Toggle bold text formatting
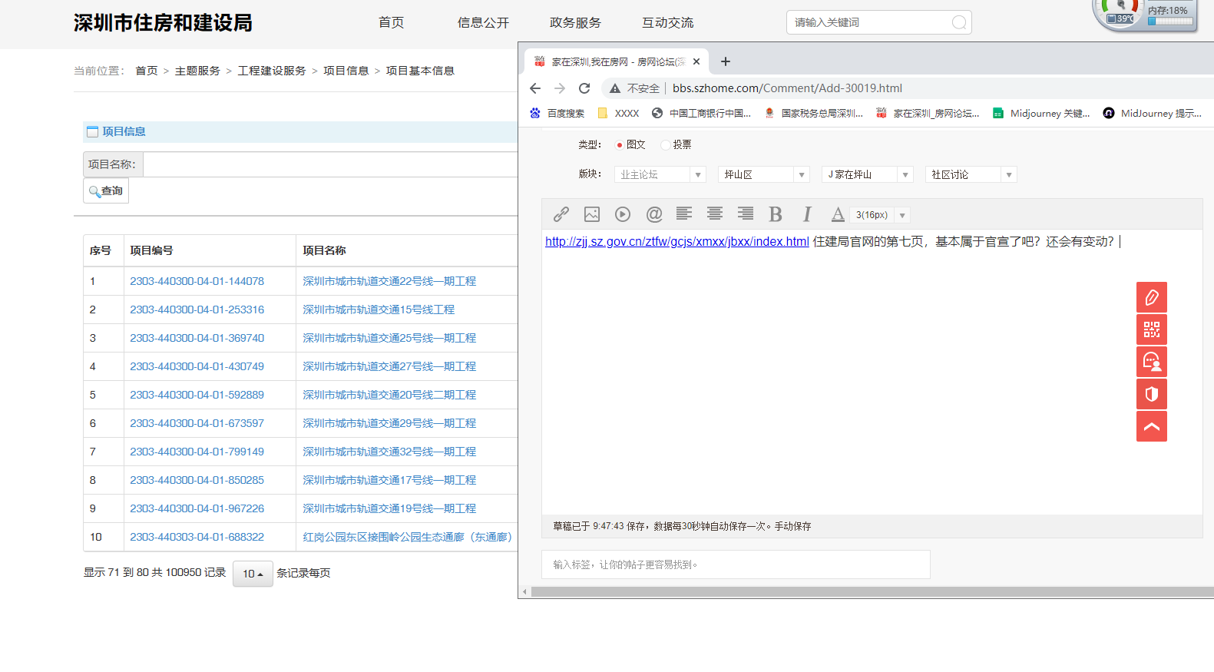Viewport: 1214px width, 672px height. [x=776, y=214]
